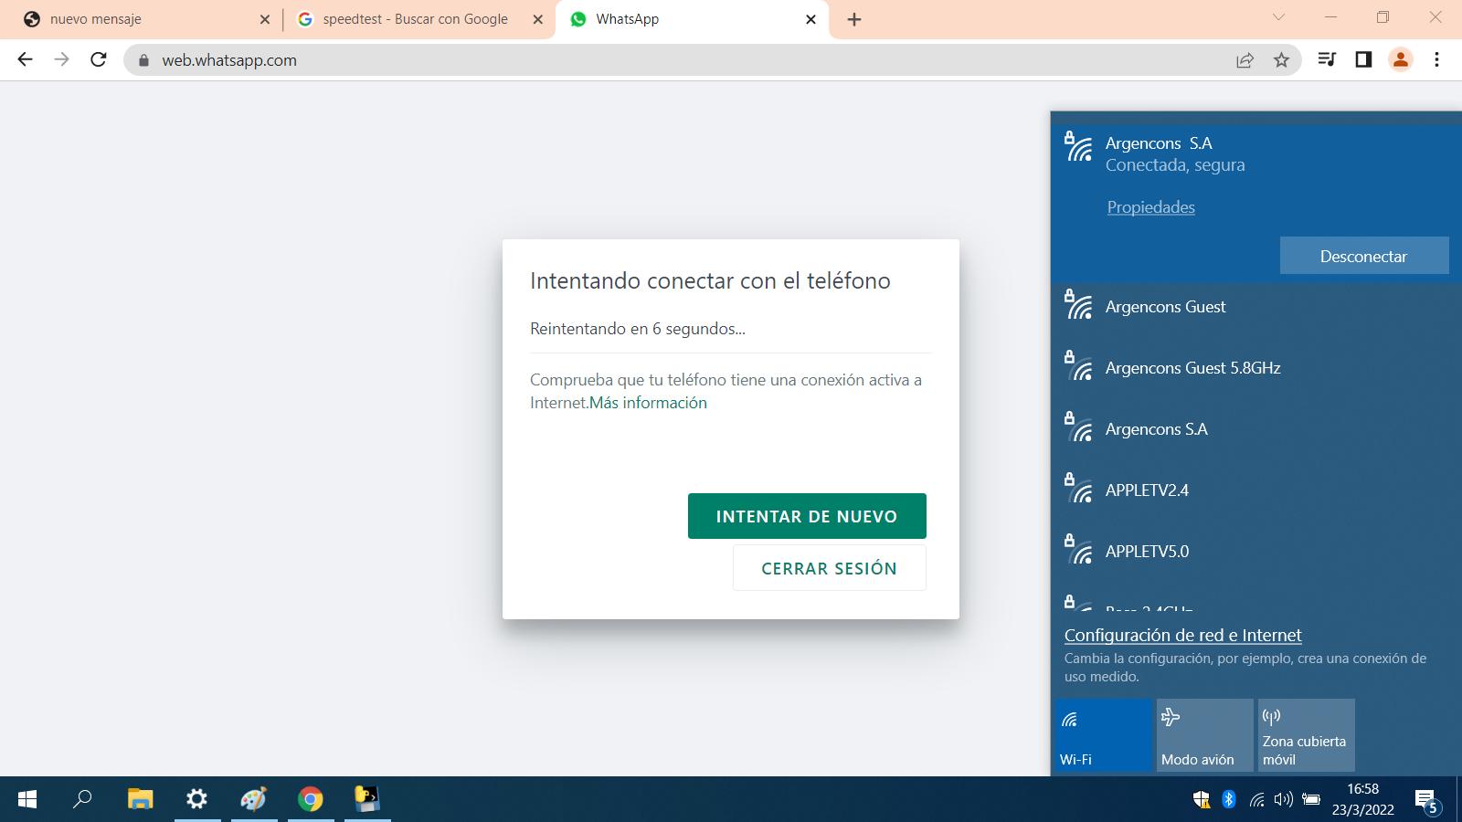Click 'Intentando conectar con el teléfono' heading
Image resolution: width=1462 pixels, height=822 pixels.
[710, 280]
